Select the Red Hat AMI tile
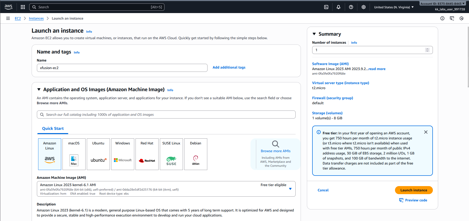Image resolution: width=469 pixels, height=221 pixels. pos(147,154)
